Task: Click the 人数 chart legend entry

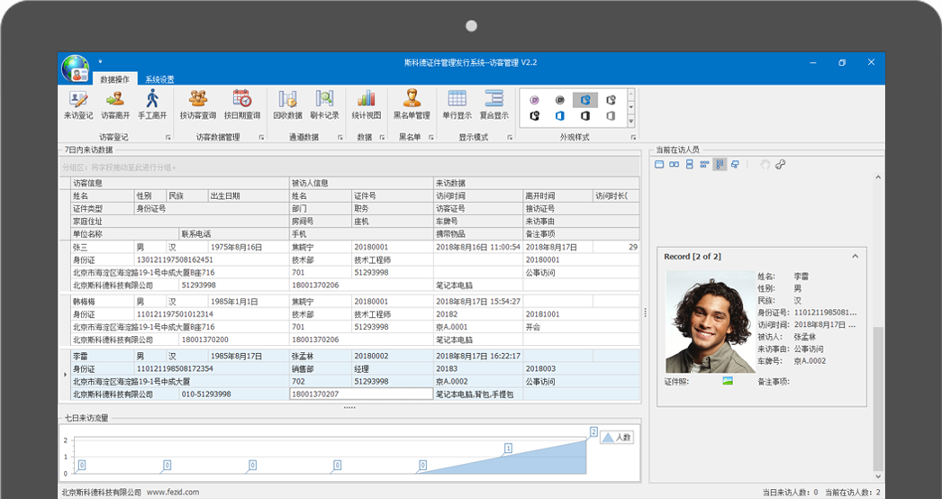Action: pyautogui.click(x=617, y=437)
